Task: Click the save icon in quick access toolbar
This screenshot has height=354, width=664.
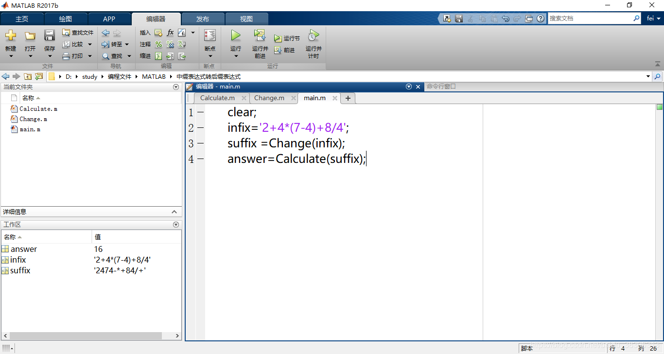Action: 459,18
